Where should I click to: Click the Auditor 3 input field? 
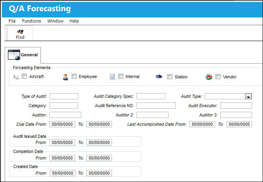click(x=236, y=115)
